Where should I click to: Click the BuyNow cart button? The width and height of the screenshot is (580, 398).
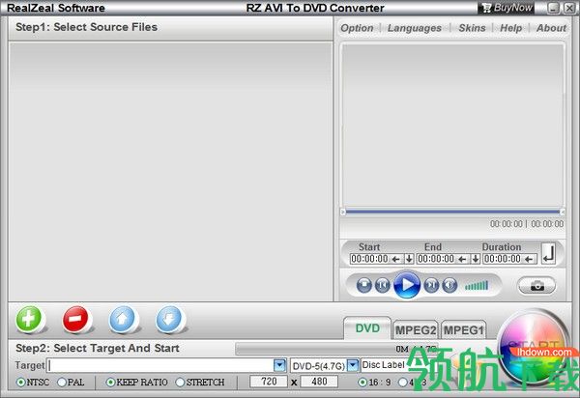point(507,8)
